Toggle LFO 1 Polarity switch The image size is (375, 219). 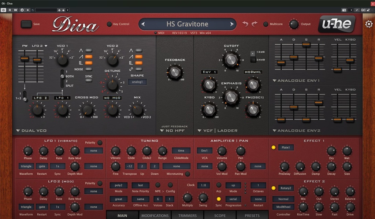click(100, 142)
